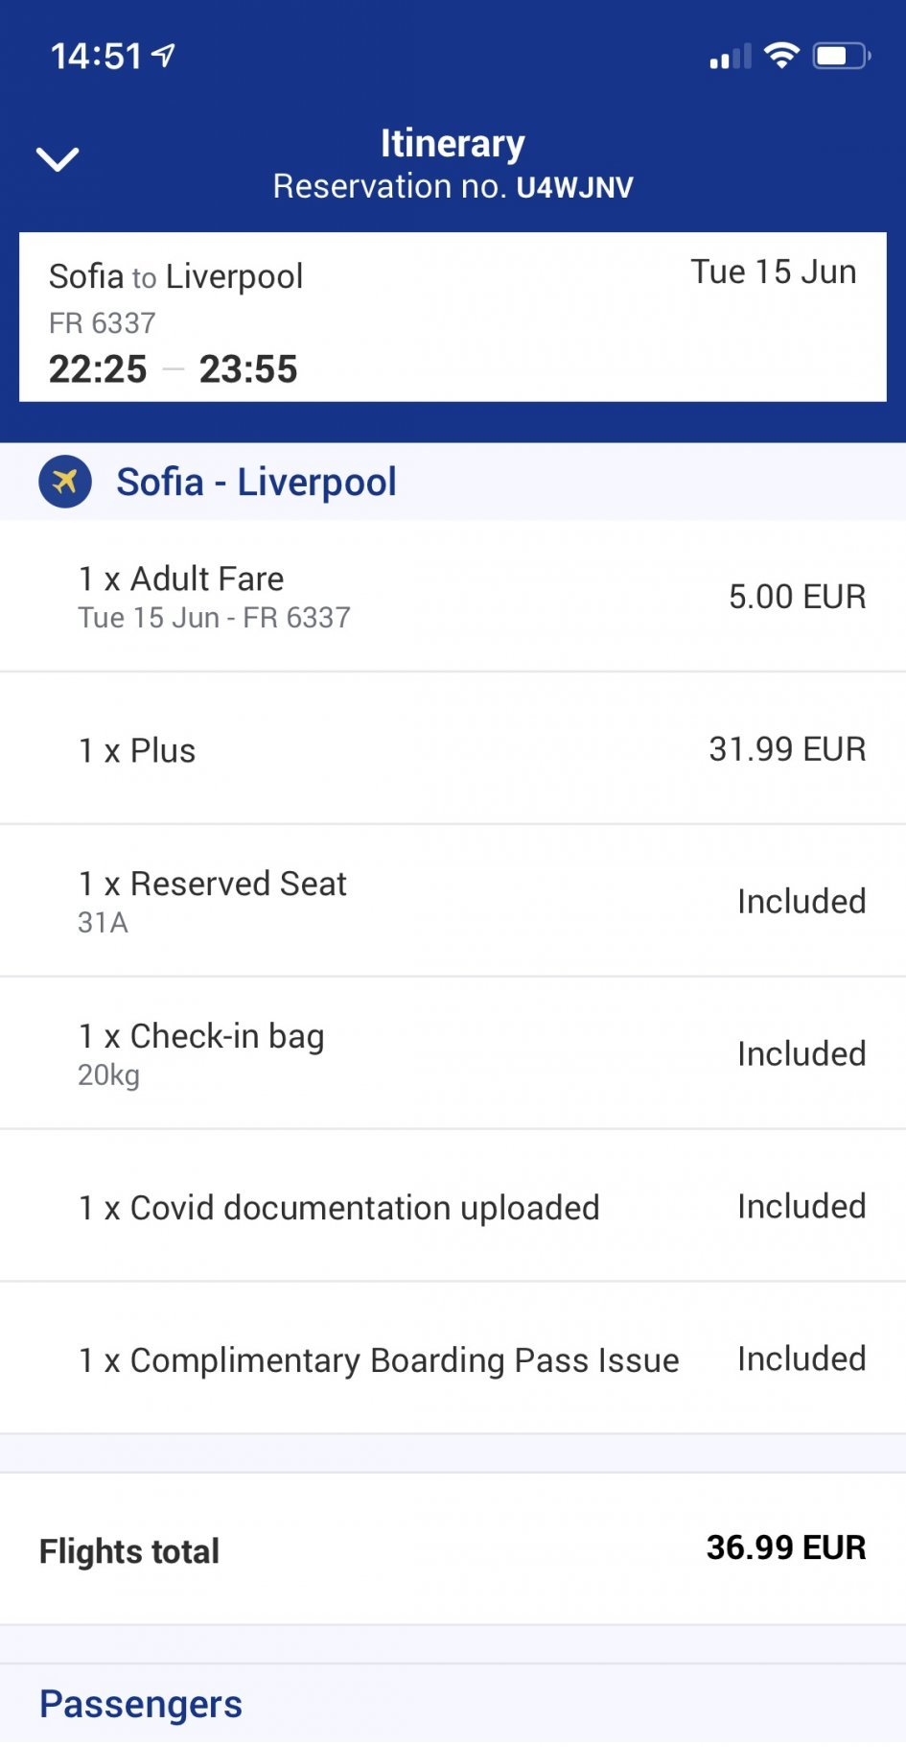Image resolution: width=906 pixels, height=1747 pixels.
Task: Tap the airplane icon beside Sofia - Liverpool
Action: pos(65,482)
